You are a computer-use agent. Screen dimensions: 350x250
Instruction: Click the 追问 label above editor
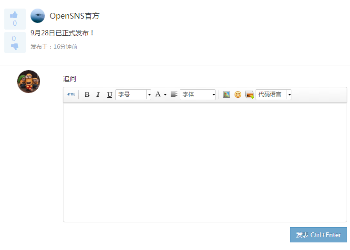coord(70,79)
